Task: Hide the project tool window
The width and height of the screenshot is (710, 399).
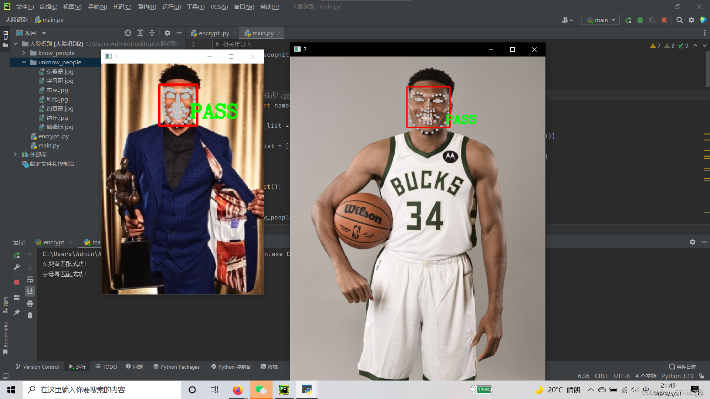Action: tap(179, 33)
